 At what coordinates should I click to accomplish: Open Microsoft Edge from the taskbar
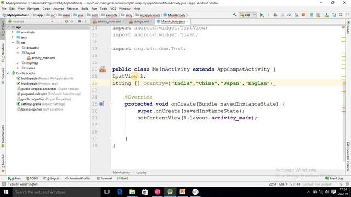(120, 192)
